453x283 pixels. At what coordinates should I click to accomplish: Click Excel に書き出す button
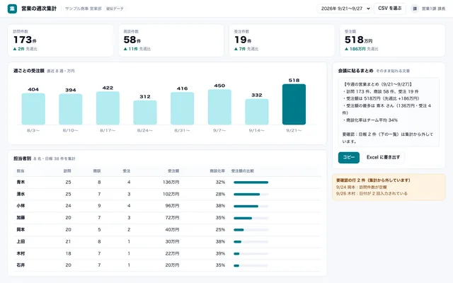(x=383, y=157)
